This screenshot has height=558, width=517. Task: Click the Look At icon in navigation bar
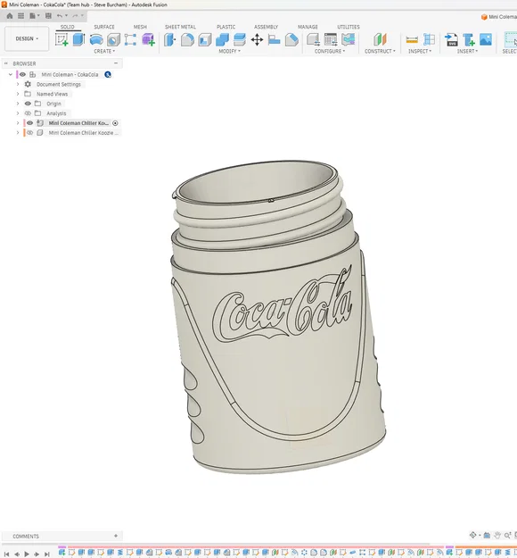(487, 535)
